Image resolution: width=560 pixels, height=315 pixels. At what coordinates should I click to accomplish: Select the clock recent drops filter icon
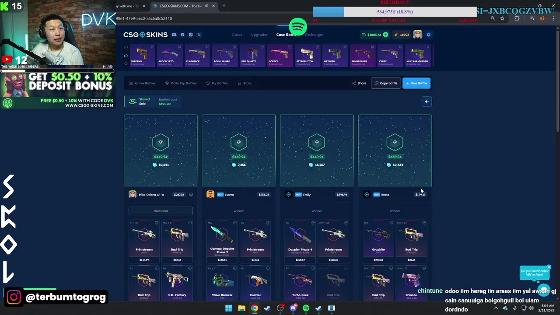[126, 48]
